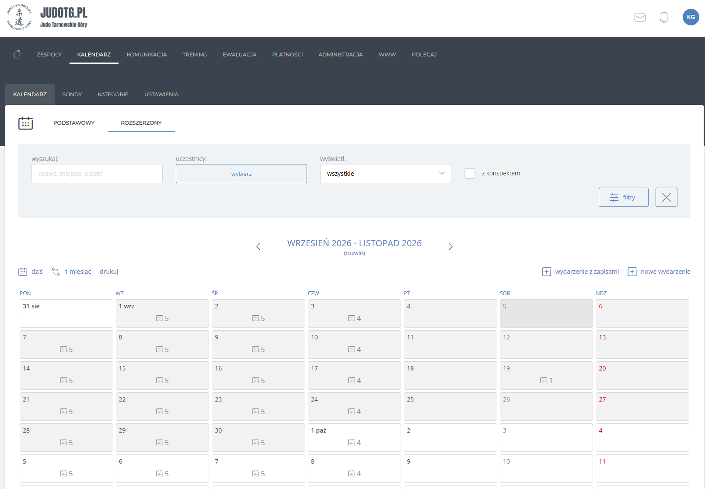
Task: Click the events icon on September 30
Action: (x=255, y=443)
